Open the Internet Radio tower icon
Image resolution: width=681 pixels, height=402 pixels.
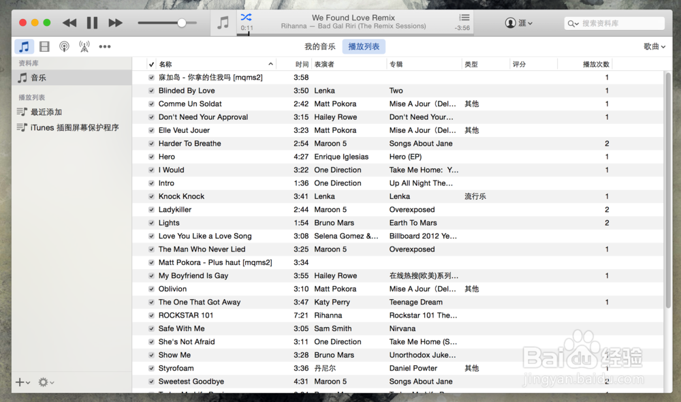84,46
